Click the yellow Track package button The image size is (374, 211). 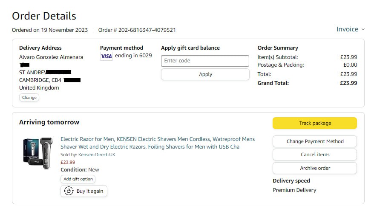[314, 123]
